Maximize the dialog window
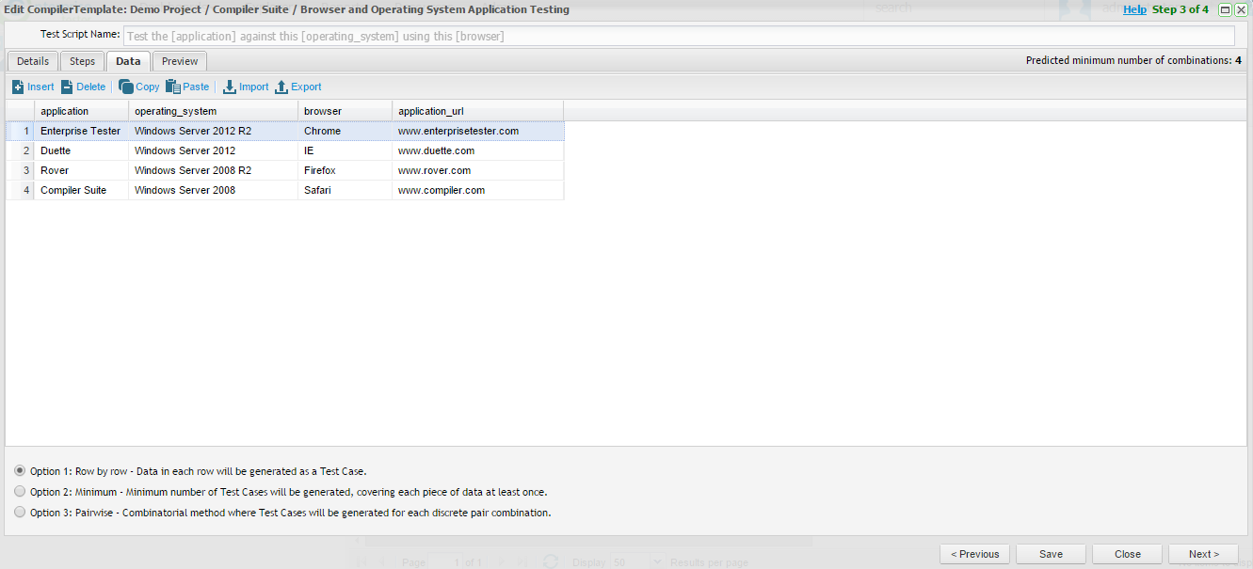The image size is (1253, 569). tap(1225, 9)
